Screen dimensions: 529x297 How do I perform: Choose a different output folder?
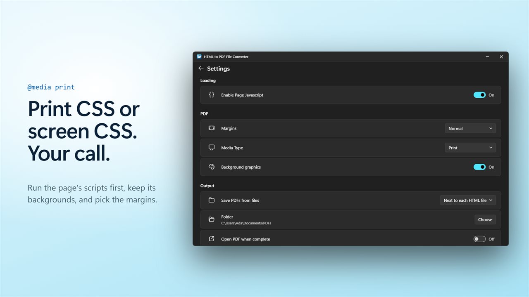(485, 219)
